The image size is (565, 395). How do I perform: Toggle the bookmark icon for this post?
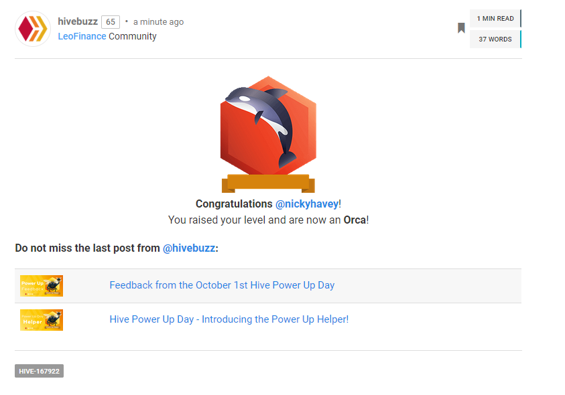tap(461, 27)
